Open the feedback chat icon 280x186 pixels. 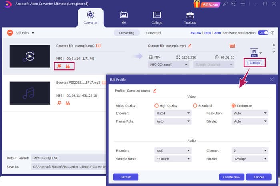pyautogui.click(x=234, y=4)
